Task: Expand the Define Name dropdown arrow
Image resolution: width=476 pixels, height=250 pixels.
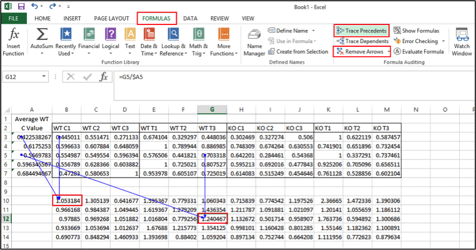Action: pyautogui.click(x=314, y=31)
